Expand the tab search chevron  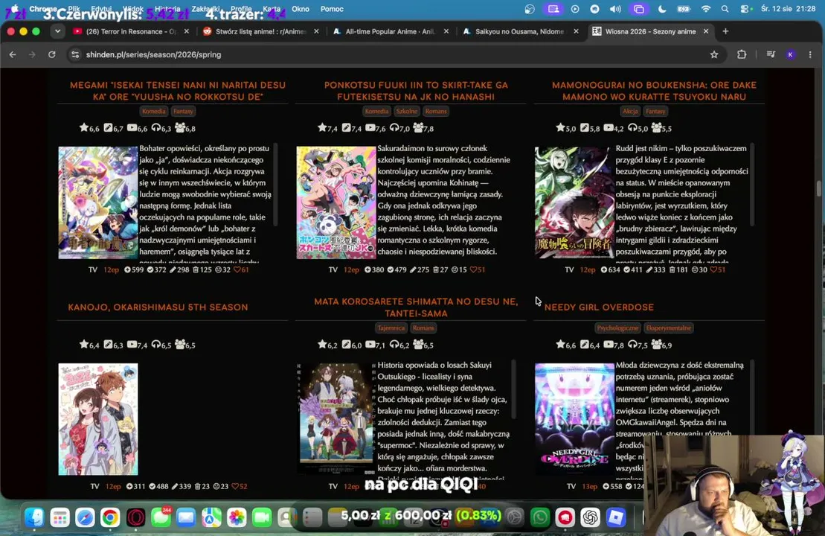click(57, 31)
